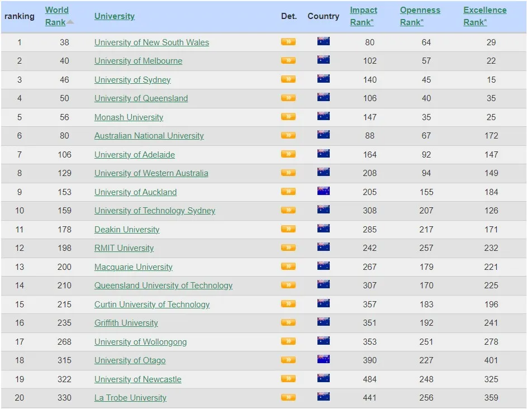Open Monash University link
The height and width of the screenshot is (409, 527).
[129, 117]
